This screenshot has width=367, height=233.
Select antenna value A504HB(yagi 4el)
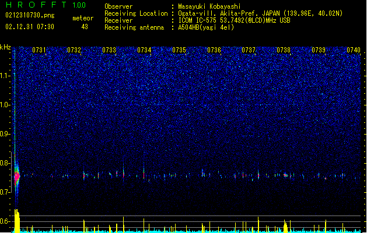pos(206,27)
